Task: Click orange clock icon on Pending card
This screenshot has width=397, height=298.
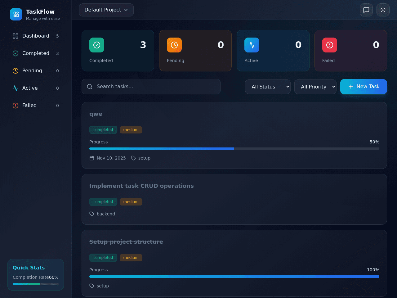Action: pos(174,45)
